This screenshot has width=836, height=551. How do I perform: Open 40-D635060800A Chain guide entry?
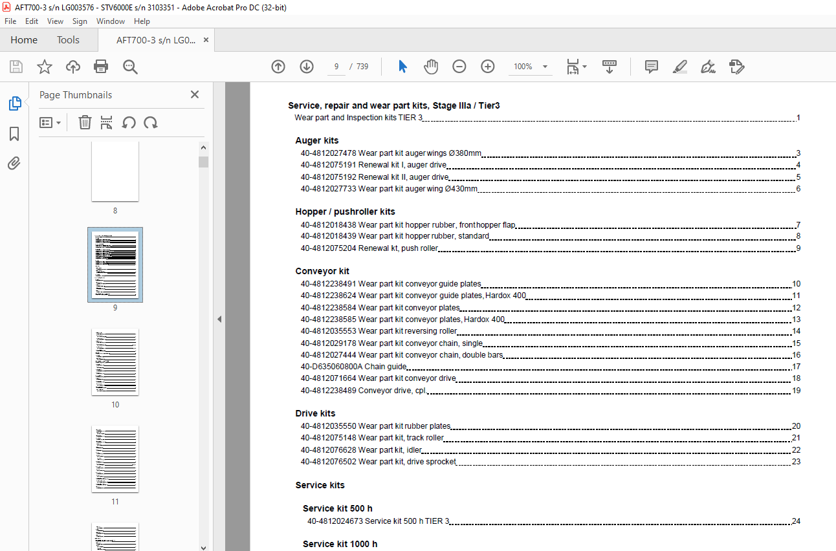coord(551,367)
